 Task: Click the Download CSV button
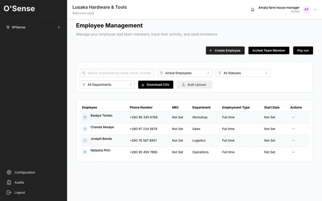(x=156, y=85)
